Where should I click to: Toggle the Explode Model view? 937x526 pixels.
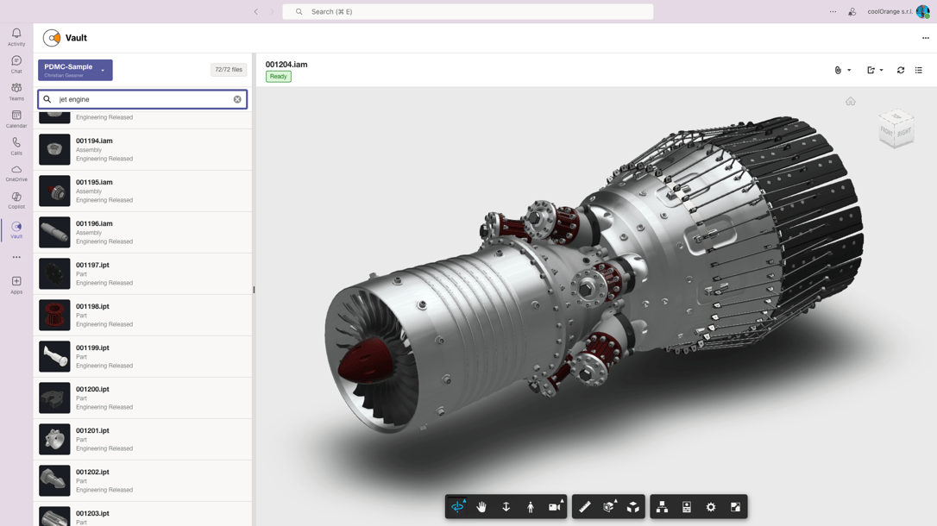(632, 507)
